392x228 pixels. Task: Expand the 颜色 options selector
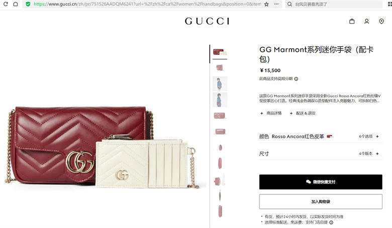(321, 137)
